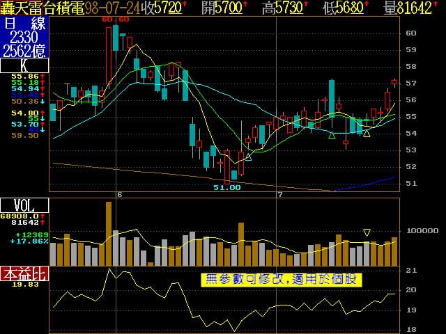Screen dimensions: 446x334
Task: Click the red arrow next to closing price 5720
Action: click(x=185, y=8)
